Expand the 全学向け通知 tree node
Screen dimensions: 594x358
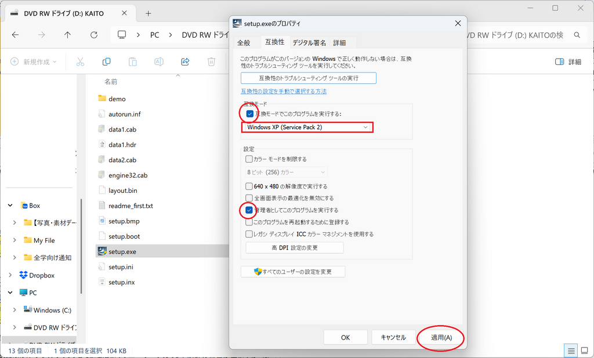point(15,258)
